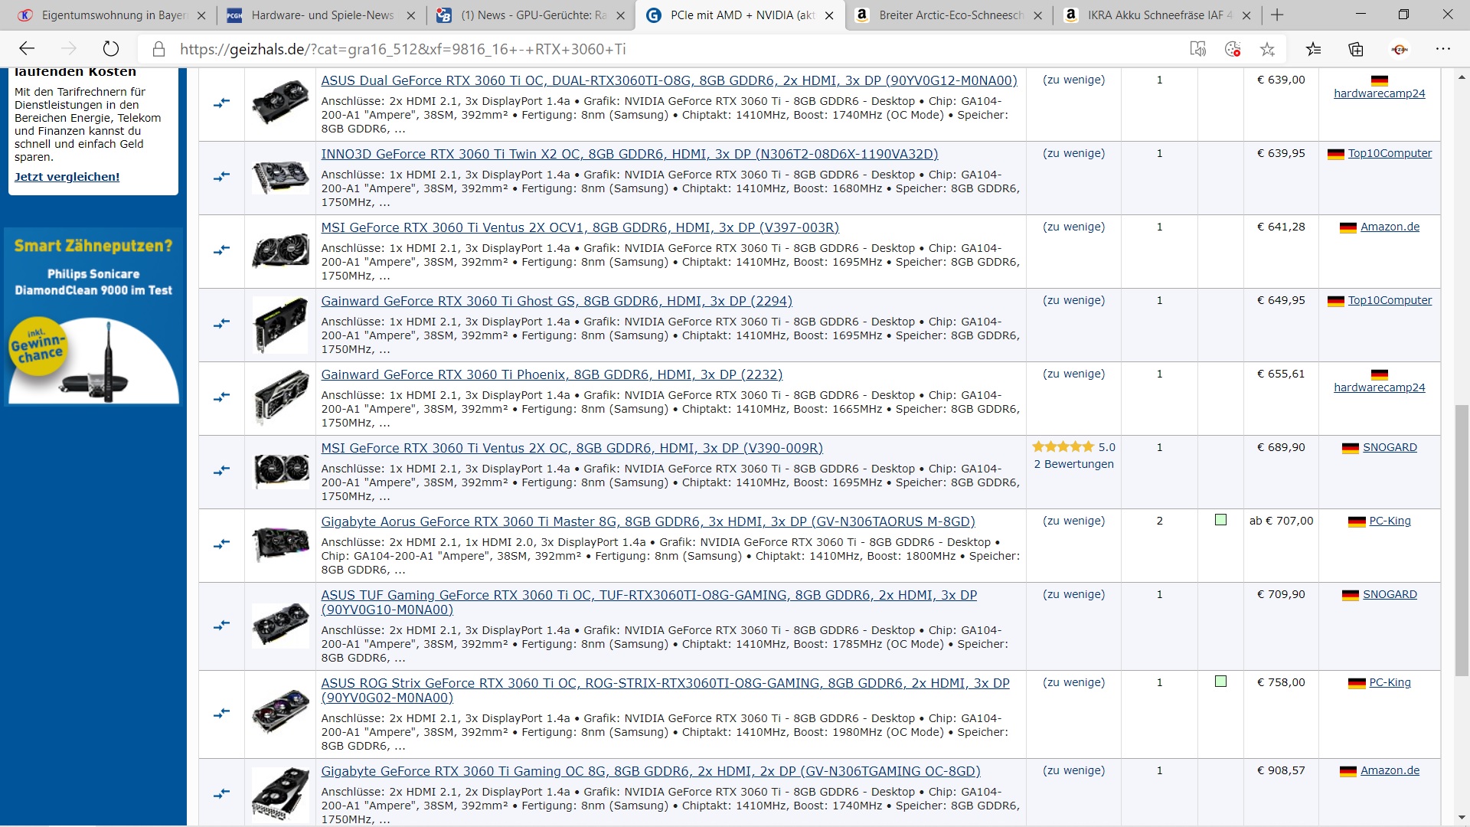Click compare arrows for ASUS Dual RTX 3060 Ti
1470x827 pixels.
click(221, 103)
